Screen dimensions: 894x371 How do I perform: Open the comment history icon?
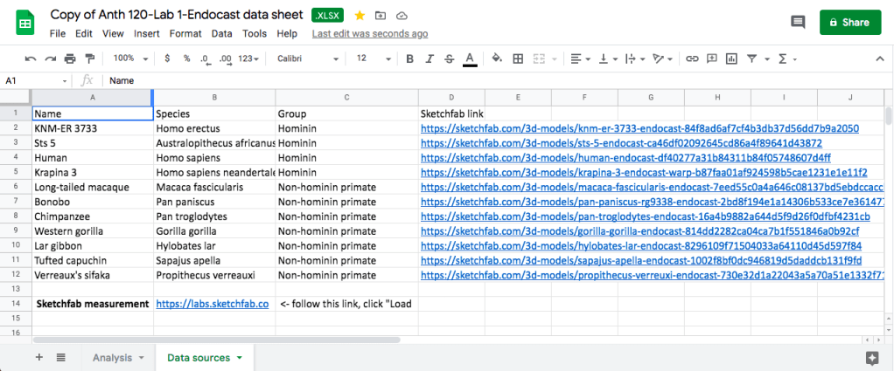[797, 23]
